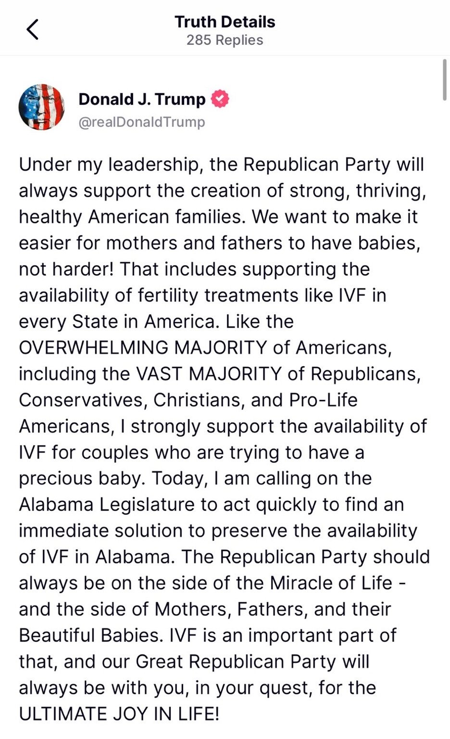
Task: Click the red verified checkmark badge
Action: pyautogui.click(x=220, y=99)
